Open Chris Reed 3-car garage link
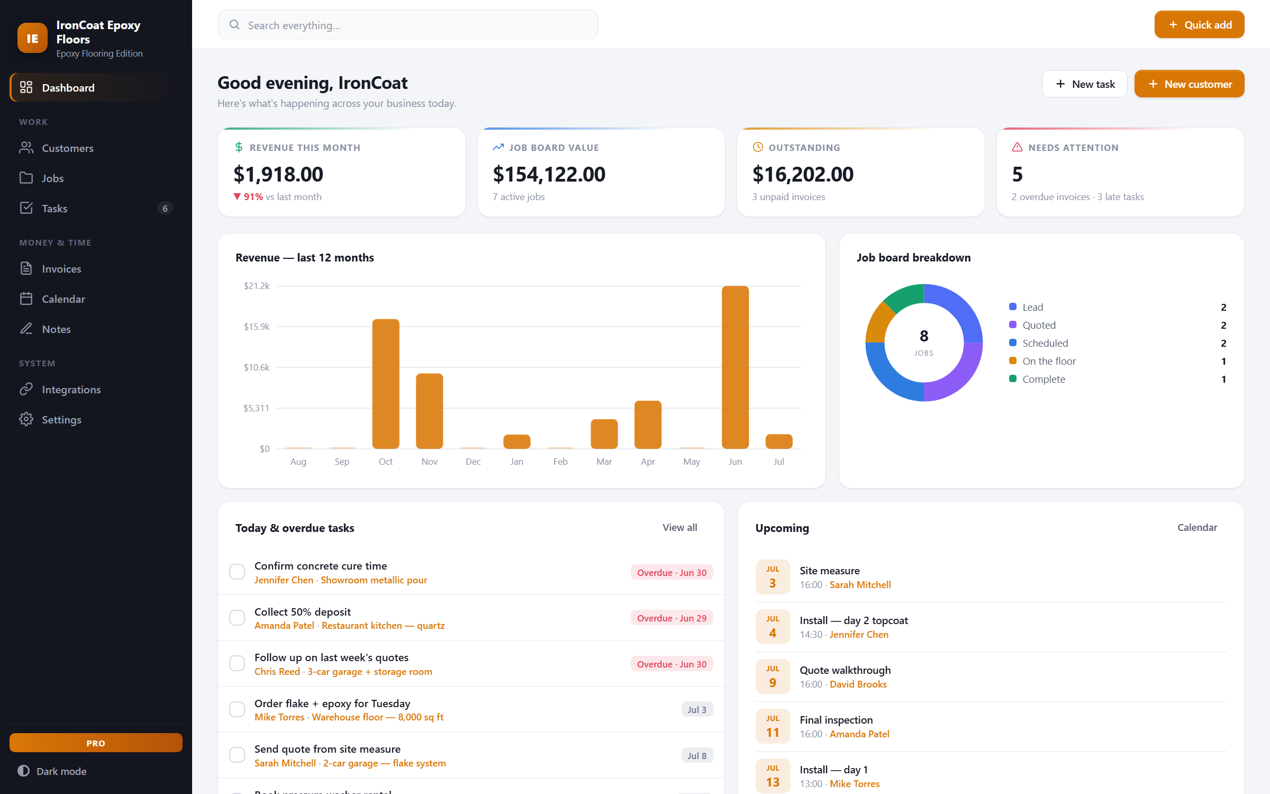 pos(343,671)
